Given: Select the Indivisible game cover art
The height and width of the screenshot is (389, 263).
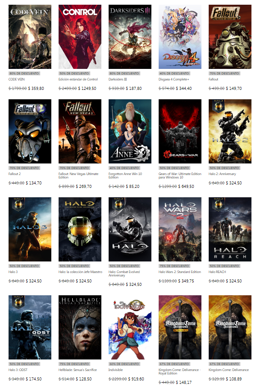Looking at the screenshot, I should click(x=130, y=327).
